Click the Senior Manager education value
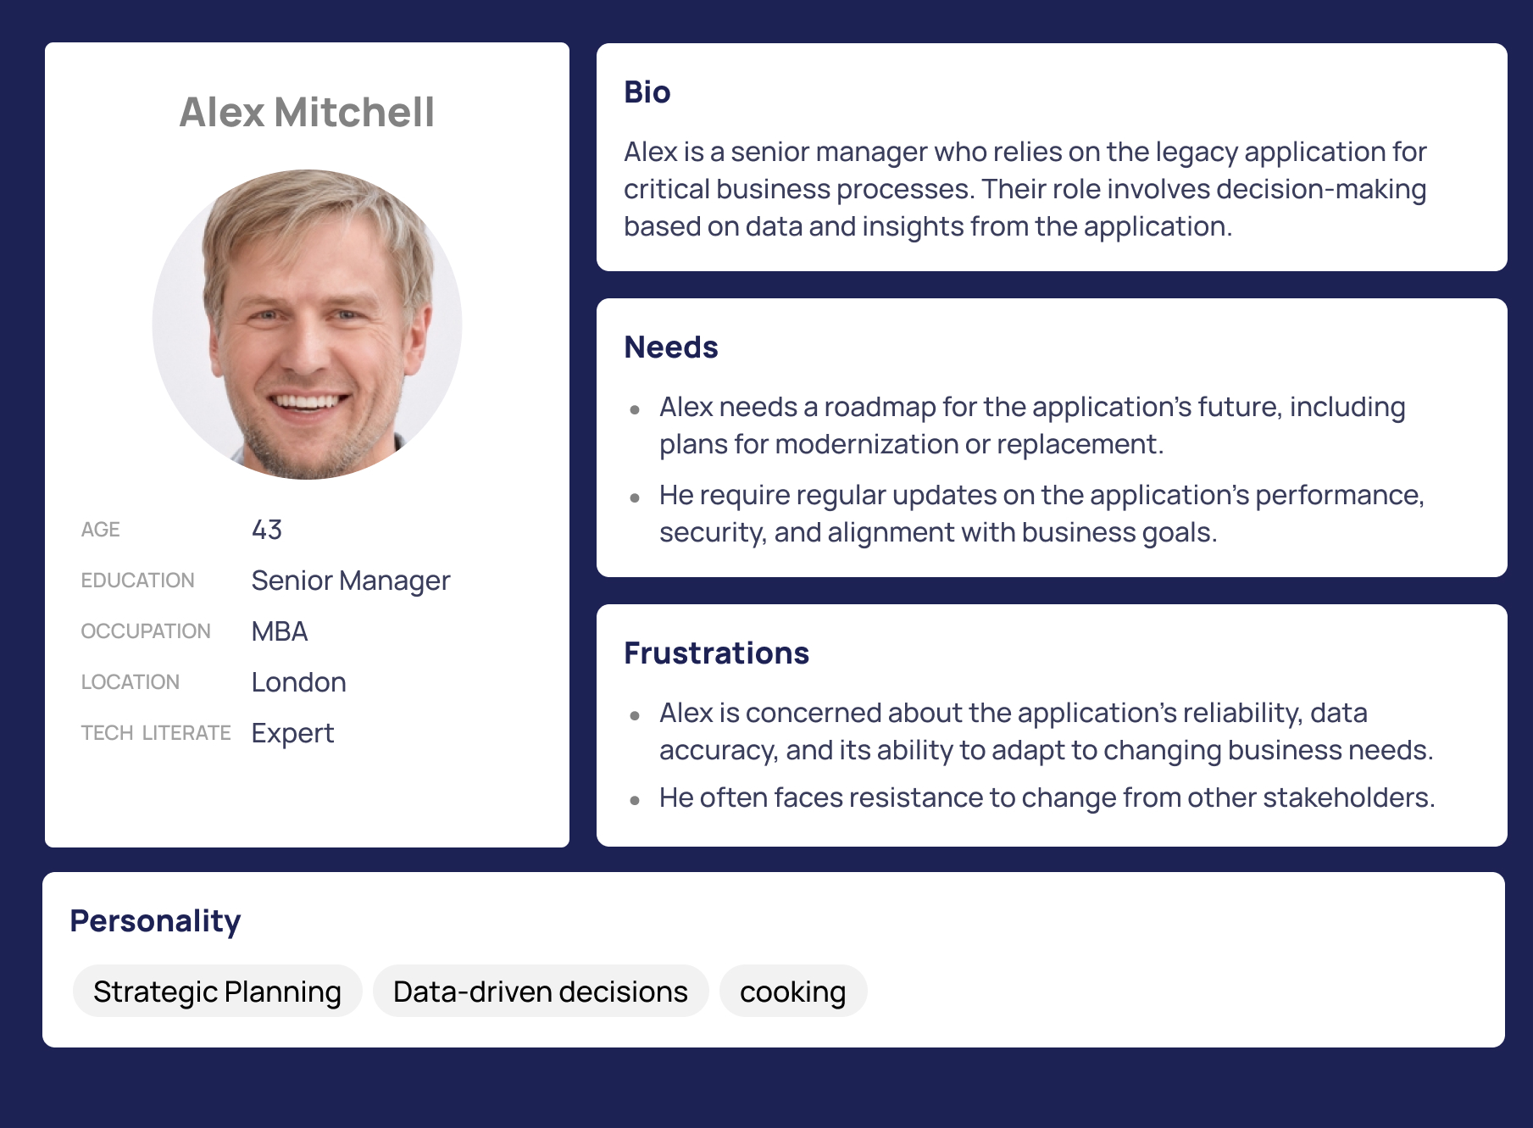The height and width of the screenshot is (1128, 1533). [x=351, y=581]
